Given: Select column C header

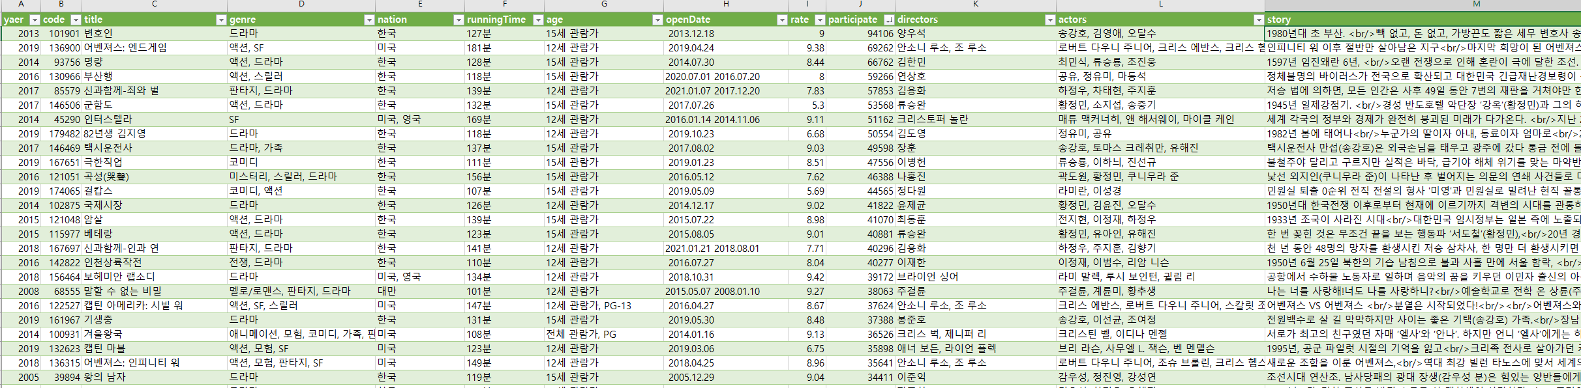Looking at the screenshot, I should pos(155,4).
